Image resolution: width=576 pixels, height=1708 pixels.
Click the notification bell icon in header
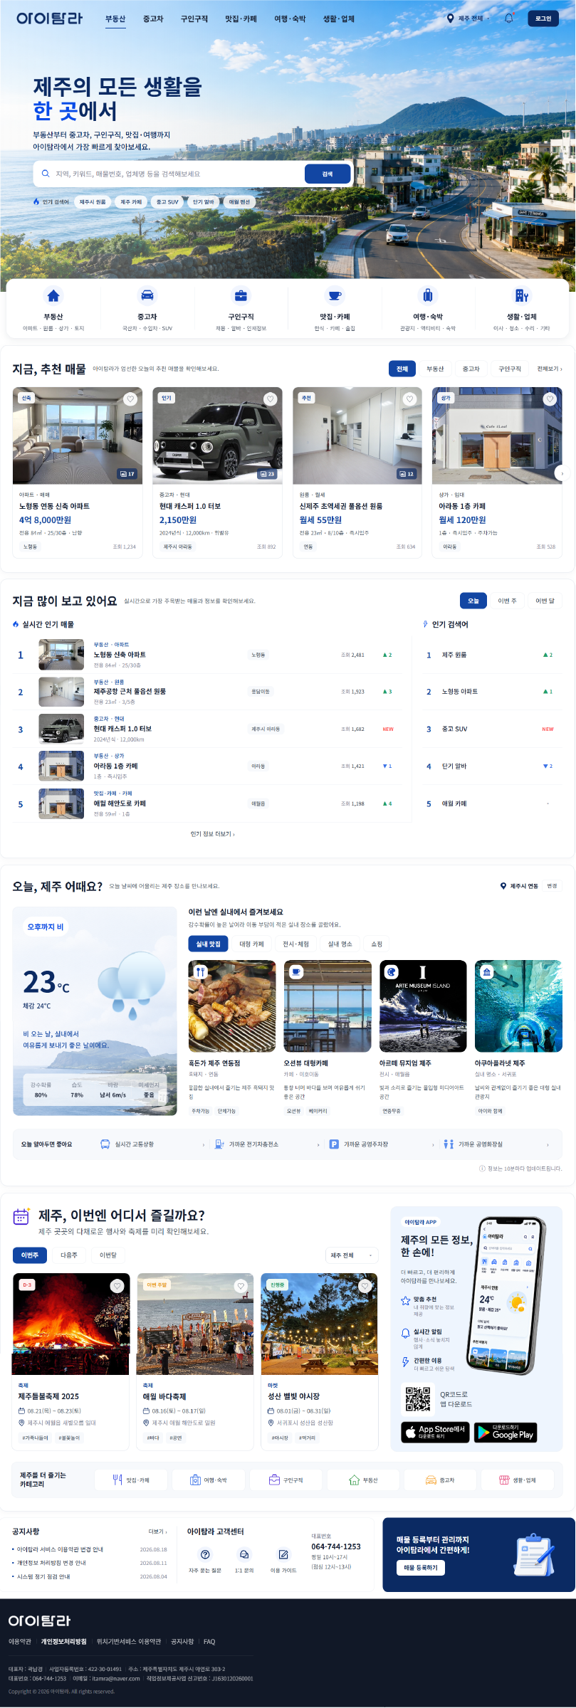pyautogui.click(x=508, y=19)
